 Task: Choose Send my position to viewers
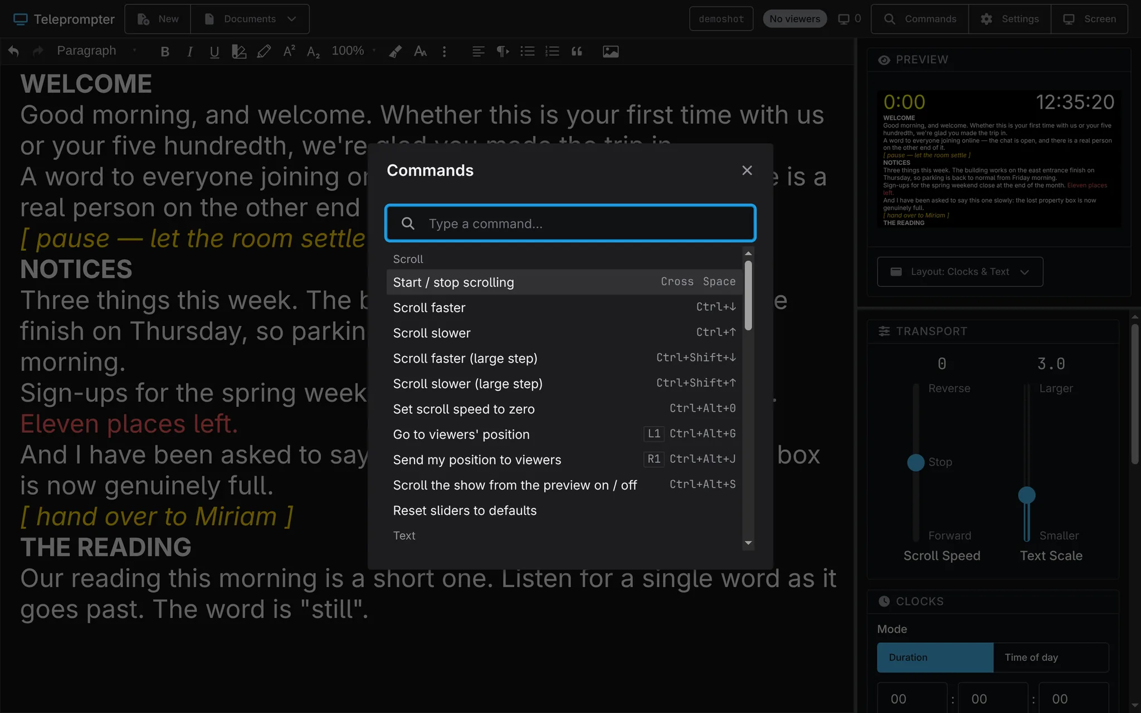point(564,460)
